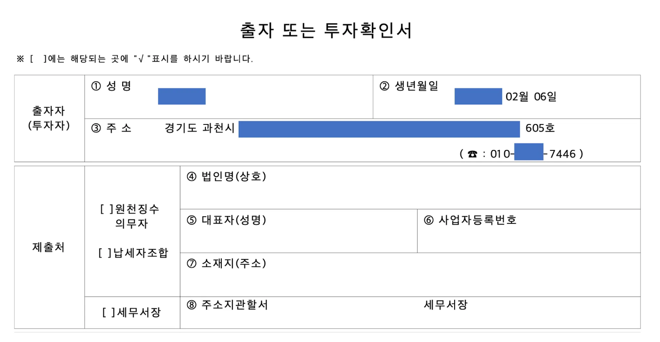Click the long redacted address bar
The height and width of the screenshot is (342, 660).
[379, 129]
